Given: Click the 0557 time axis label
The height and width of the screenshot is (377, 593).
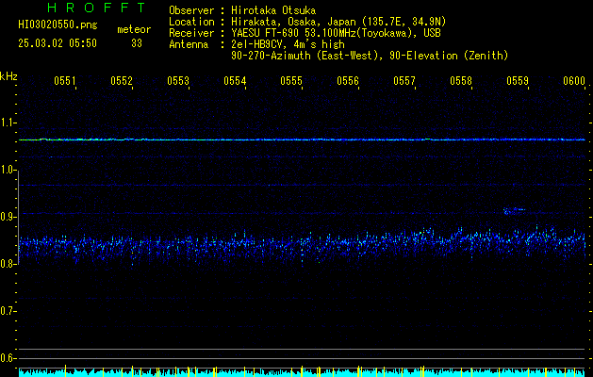Looking at the screenshot, I should click(x=404, y=80).
